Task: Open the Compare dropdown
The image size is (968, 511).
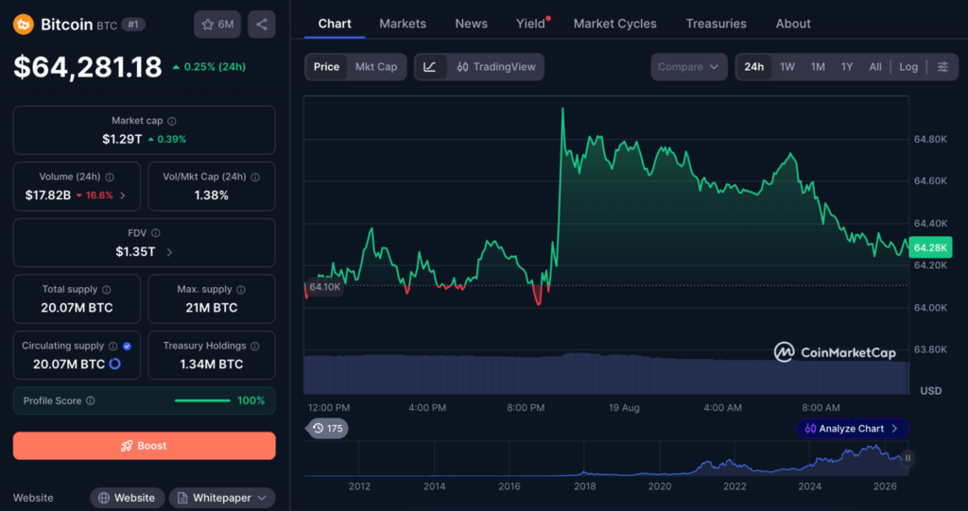Action: [689, 67]
